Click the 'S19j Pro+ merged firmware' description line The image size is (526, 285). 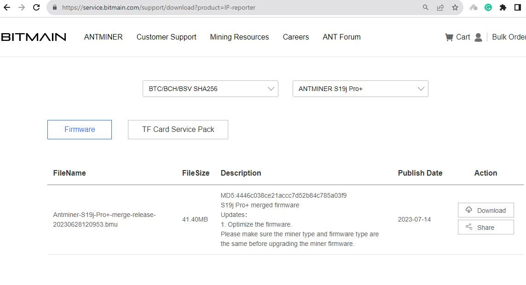coord(260,205)
